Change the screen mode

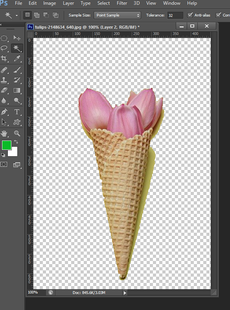point(17,164)
